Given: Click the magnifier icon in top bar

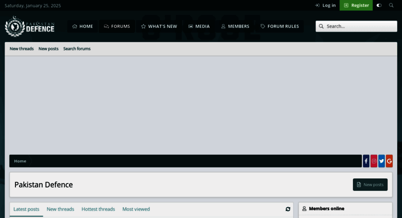Looking at the screenshot, I should click(x=391, y=5).
